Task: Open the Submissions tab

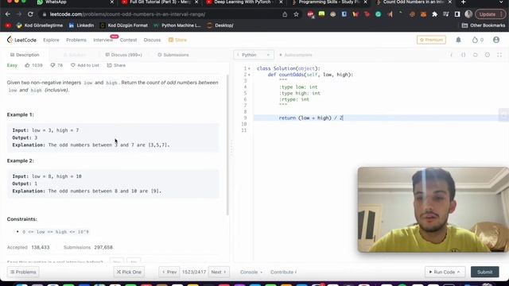Action: pos(173,55)
